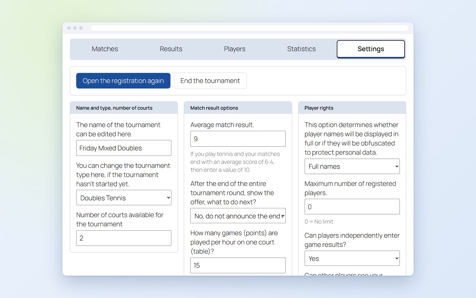476x298 pixels.
Task: Expand the 'No, do not announce the end' dropdown
Action: coord(238,216)
